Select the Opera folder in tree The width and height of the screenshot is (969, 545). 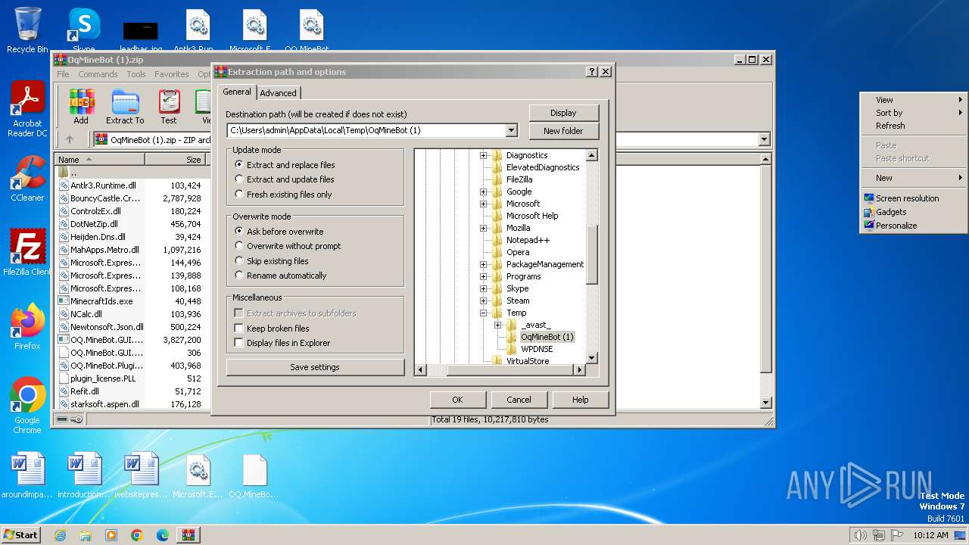click(x=518, y=252)
